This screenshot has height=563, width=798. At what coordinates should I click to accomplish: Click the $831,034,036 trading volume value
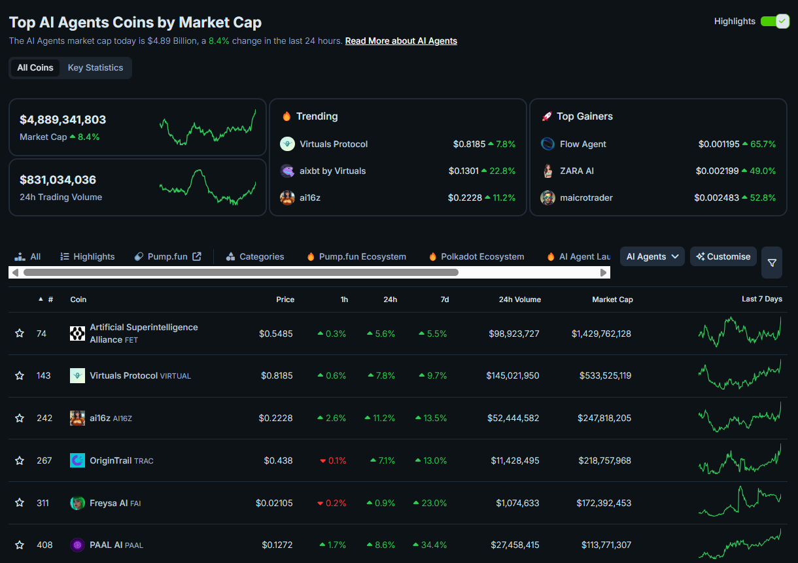tap(58, 180)
